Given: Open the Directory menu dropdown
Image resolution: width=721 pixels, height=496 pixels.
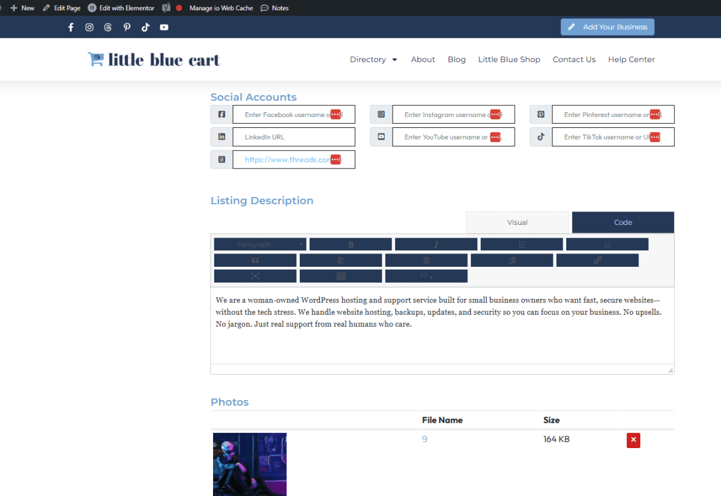Looking at the screenshot, I should click(x=373, y=59).
